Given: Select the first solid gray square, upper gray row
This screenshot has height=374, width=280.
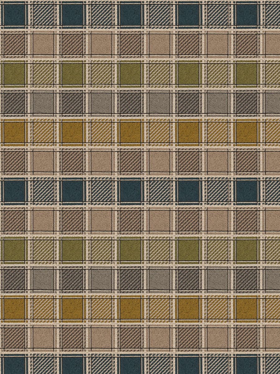Looking at the screenshot, I should tap(43, 103).
